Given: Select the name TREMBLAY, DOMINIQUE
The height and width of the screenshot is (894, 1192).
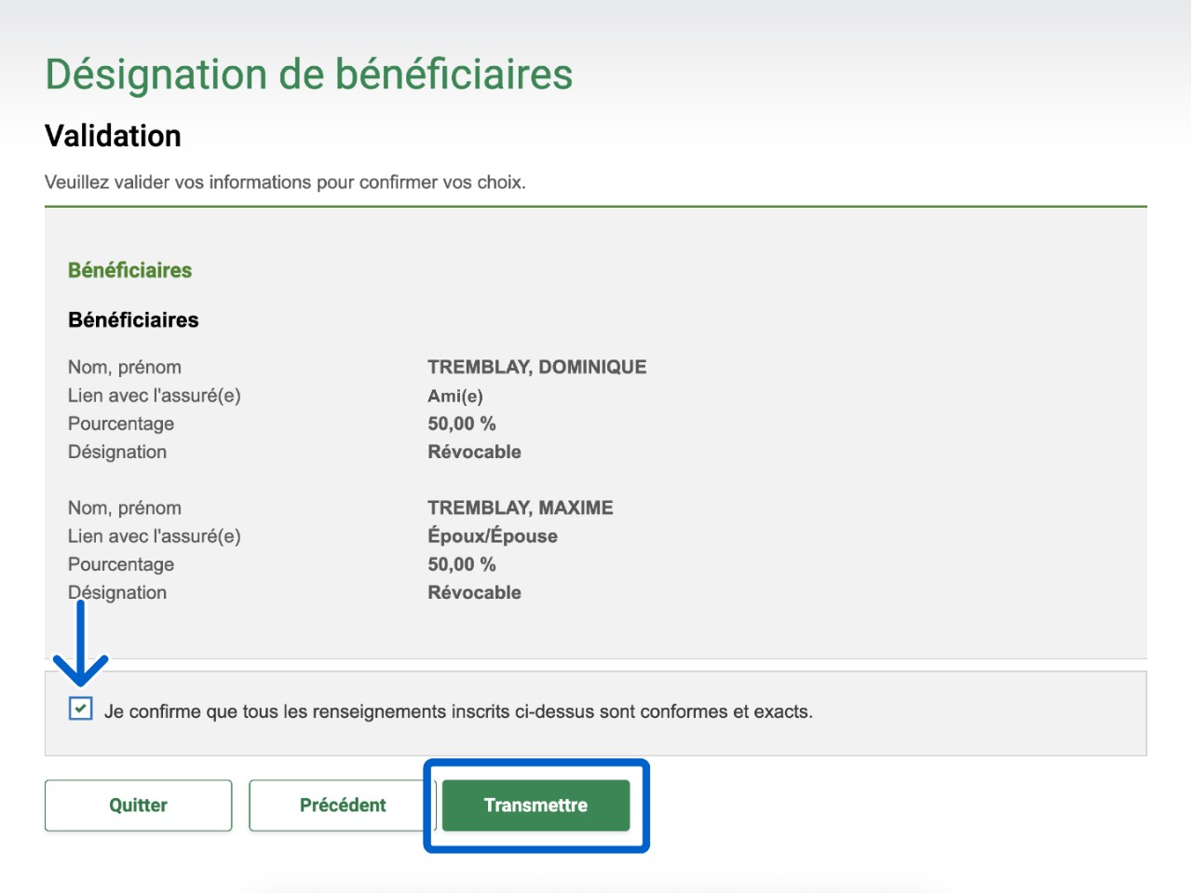Looking at the screenshot, I should pyautogui.click(x=536, y=367).
